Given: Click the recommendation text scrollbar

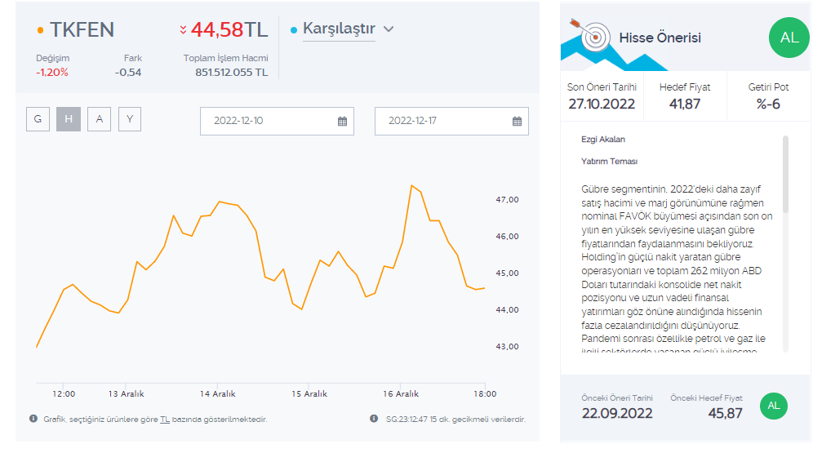Looking at the screenshot, I should click(x=785, y=174).
